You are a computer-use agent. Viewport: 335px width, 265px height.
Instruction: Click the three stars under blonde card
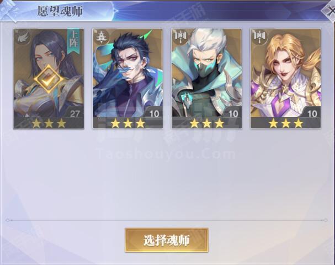pyautogui.click(x=286, y=123)
